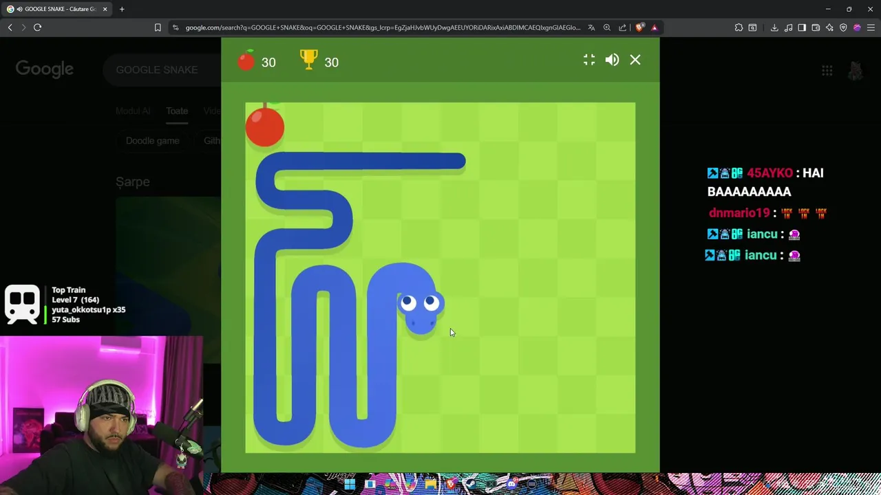Click the red apple on the board
This screenshot has height=495, width=881.
[265, 125]
